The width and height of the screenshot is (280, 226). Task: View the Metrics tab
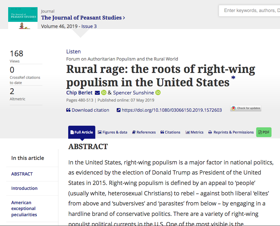(194, 132)
